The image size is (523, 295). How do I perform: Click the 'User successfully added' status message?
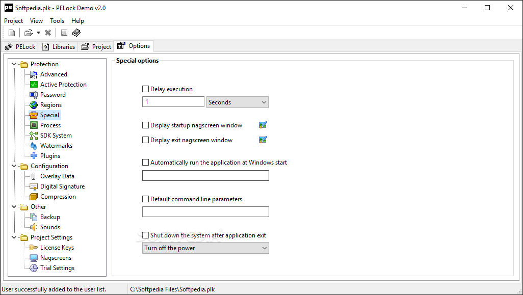(54, 289)
